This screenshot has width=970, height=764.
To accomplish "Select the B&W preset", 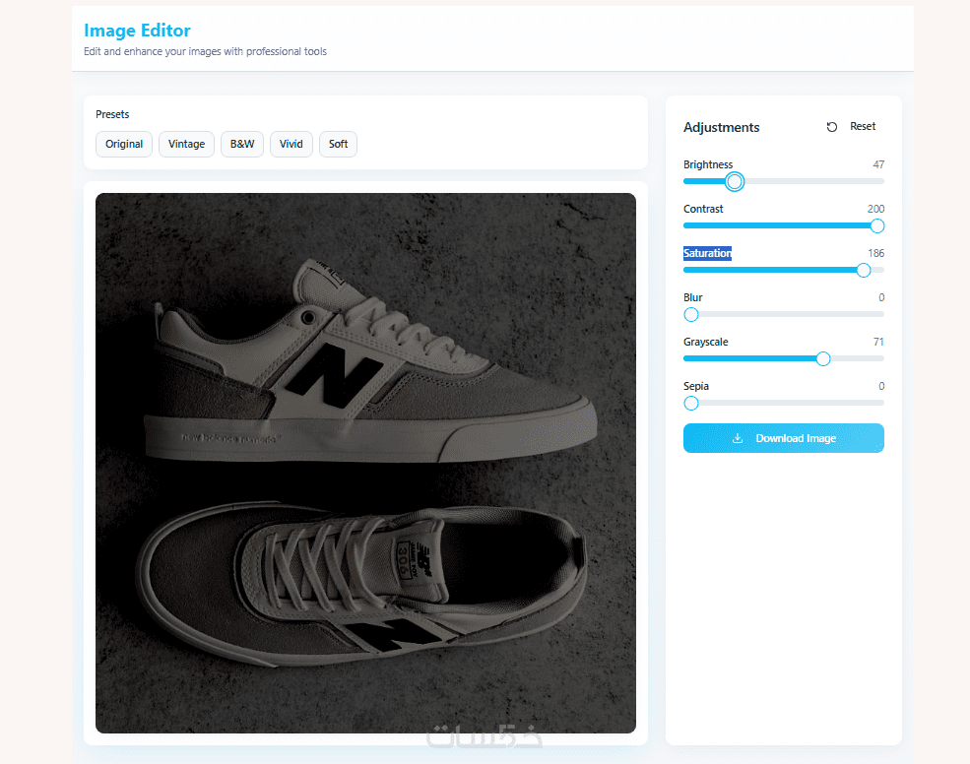I will click(242, 144).
